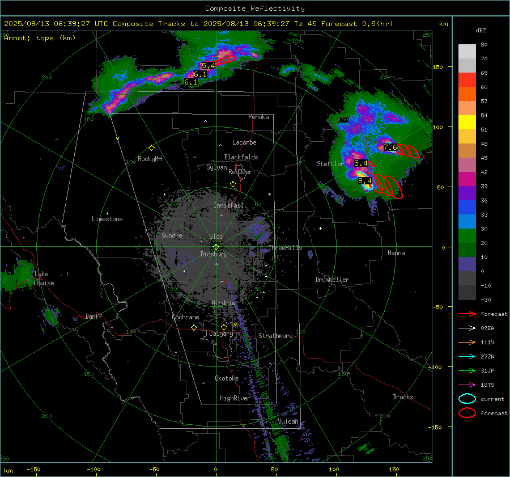Click the yellow diamond marker below Cochrane

click(x=194, y=327)
